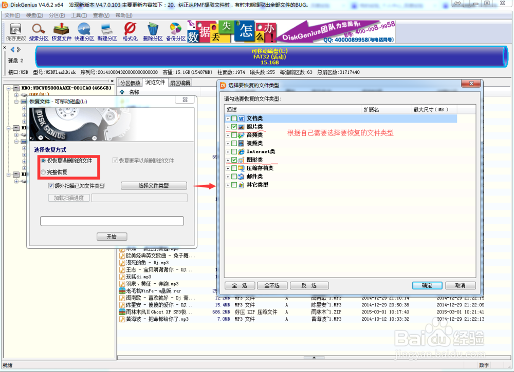Screen dimensions: 514x372
Task: Open the 分区(P) menu
Action: [x=57, y=15]
